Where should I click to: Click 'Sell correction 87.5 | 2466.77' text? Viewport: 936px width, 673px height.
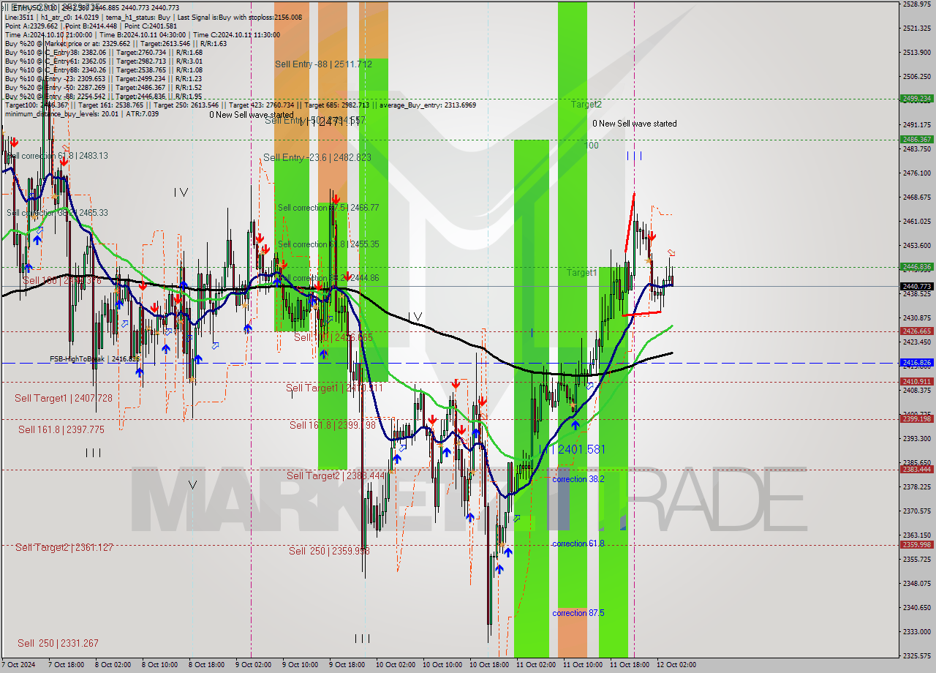point(328,208)
